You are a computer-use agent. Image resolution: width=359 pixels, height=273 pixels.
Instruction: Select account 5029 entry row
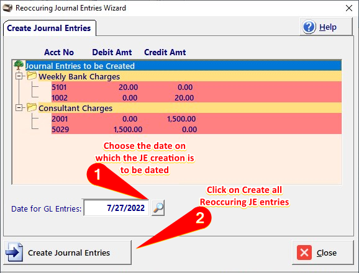click(196, 129)
